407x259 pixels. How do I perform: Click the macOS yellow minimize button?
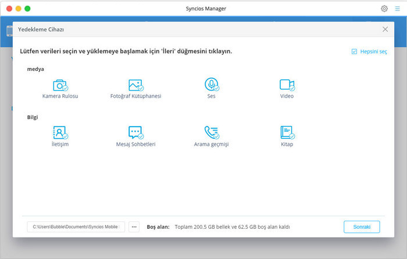(19, 9)
